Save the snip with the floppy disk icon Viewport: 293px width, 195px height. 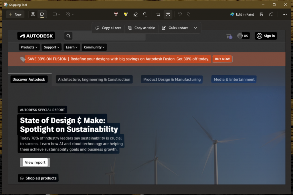pos(262,14)
